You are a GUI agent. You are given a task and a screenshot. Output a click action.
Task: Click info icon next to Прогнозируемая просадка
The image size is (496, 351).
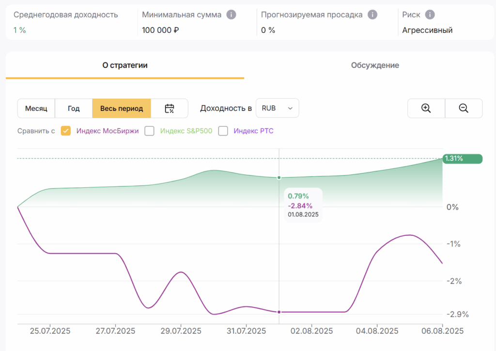[x=372, y=15]
